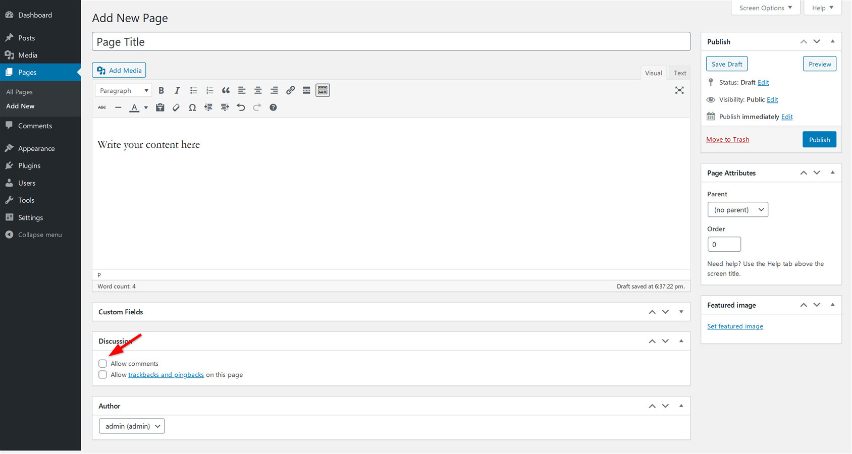Apply strikethrough formatting
The image size is (852, 454).
click(x=102, y=107)
